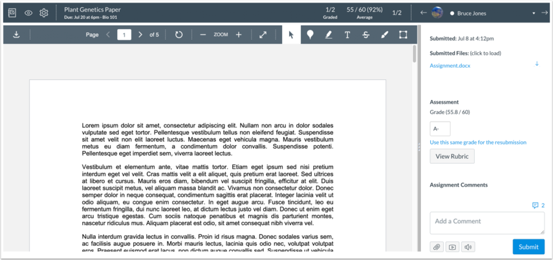Select the free text annotation tool
553x260 pixels.
(347, 35)
